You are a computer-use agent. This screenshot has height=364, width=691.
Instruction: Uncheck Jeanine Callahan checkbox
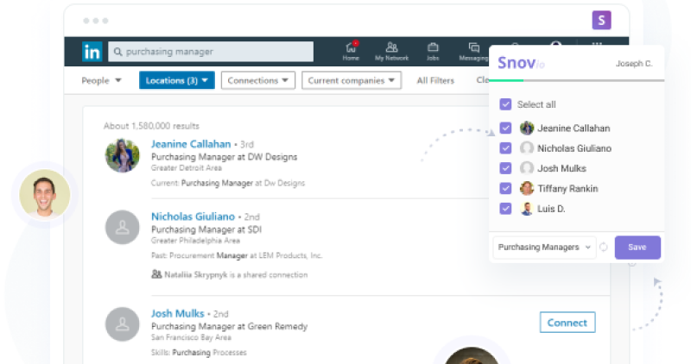click(x=505, y=128)
